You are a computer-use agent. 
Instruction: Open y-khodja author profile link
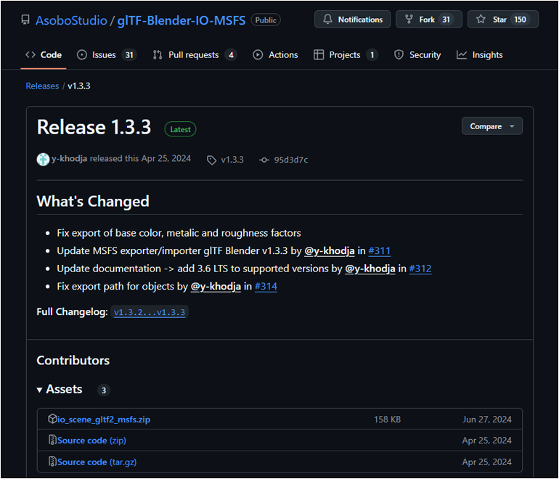(69, 158)
